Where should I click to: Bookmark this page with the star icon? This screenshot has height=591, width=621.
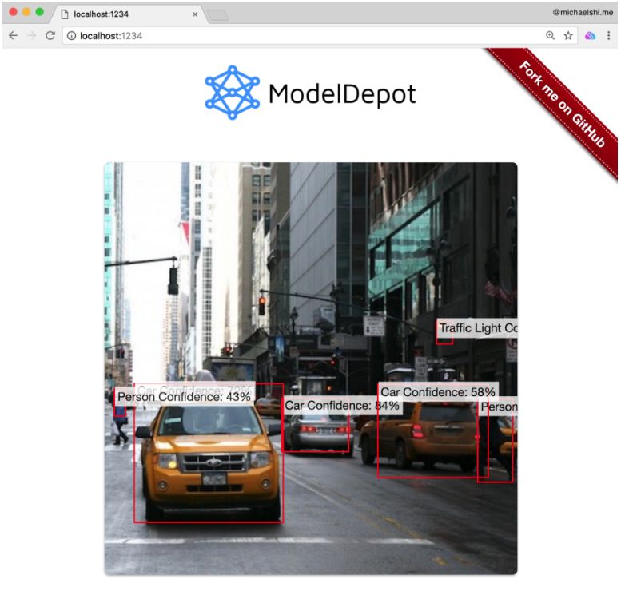(568, 36)
